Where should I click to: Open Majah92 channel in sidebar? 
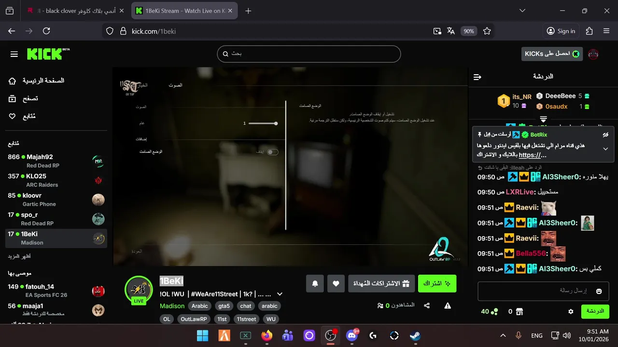[56, 161]
